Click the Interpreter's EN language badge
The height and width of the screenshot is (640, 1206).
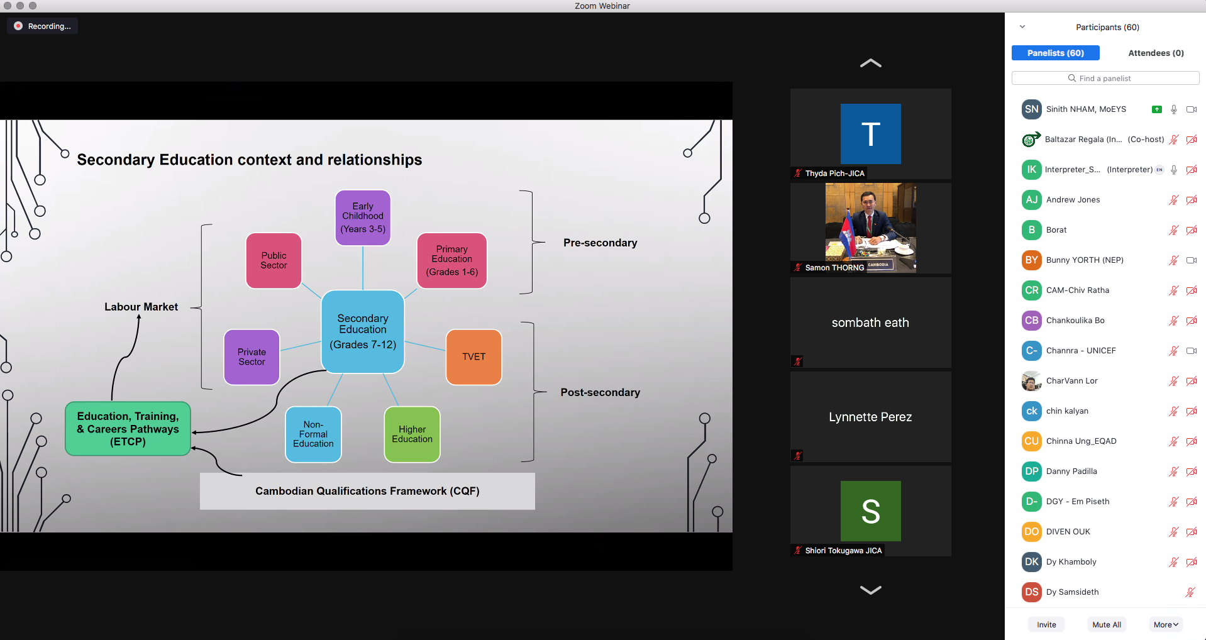tap(1159, 170)
